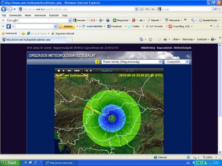This screenshot has height=166, width=222.
Task: Step to next radar frame
Action: point(91,71)
